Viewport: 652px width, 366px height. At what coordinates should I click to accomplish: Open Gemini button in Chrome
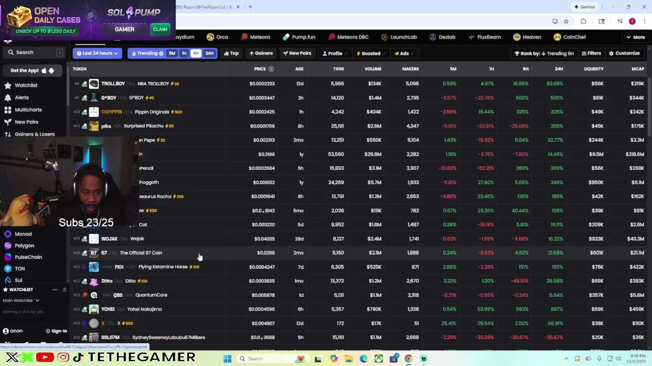pyautogui.click(x=584, y=7)
